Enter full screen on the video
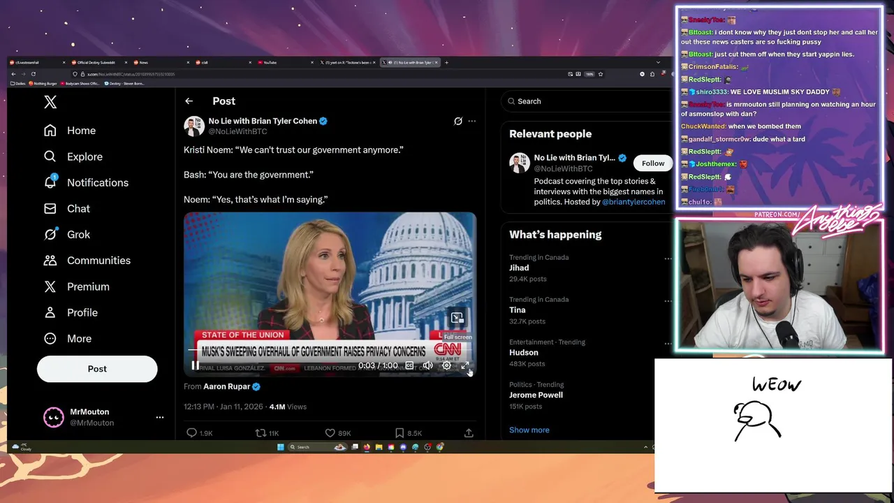 tap(465, 365)
